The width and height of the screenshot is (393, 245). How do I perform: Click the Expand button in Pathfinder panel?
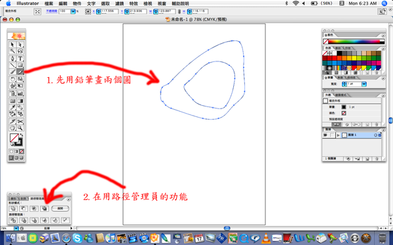[60, 208]
